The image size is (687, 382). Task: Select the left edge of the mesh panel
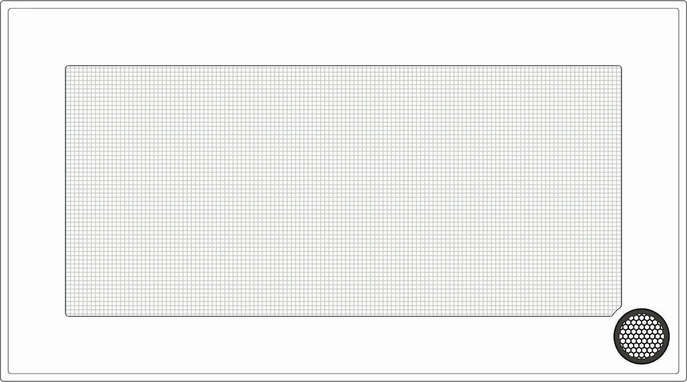(x=66, y=191)
